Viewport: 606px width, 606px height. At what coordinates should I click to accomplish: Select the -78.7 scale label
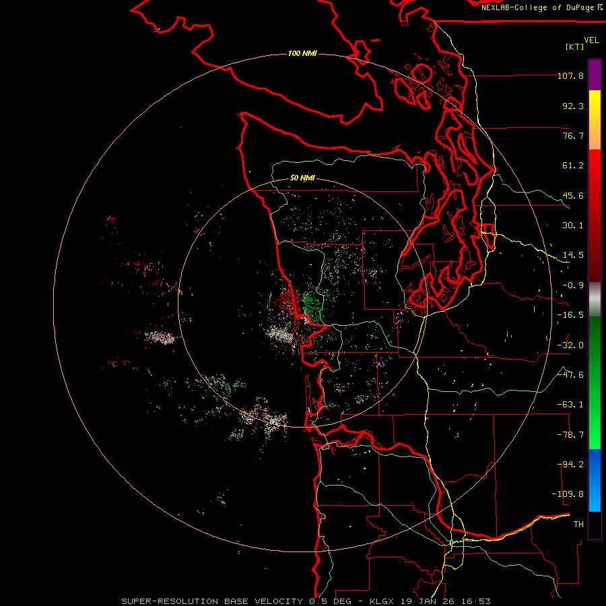tap(570, 435)
